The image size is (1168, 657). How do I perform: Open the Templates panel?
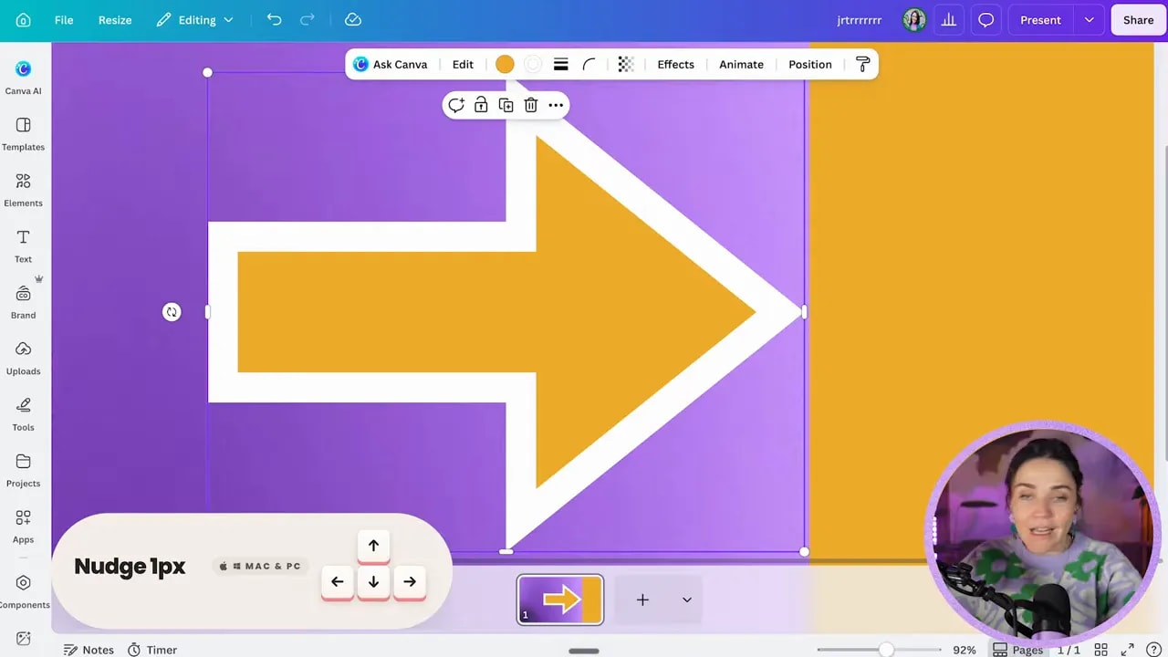click(x=24, y=133)
